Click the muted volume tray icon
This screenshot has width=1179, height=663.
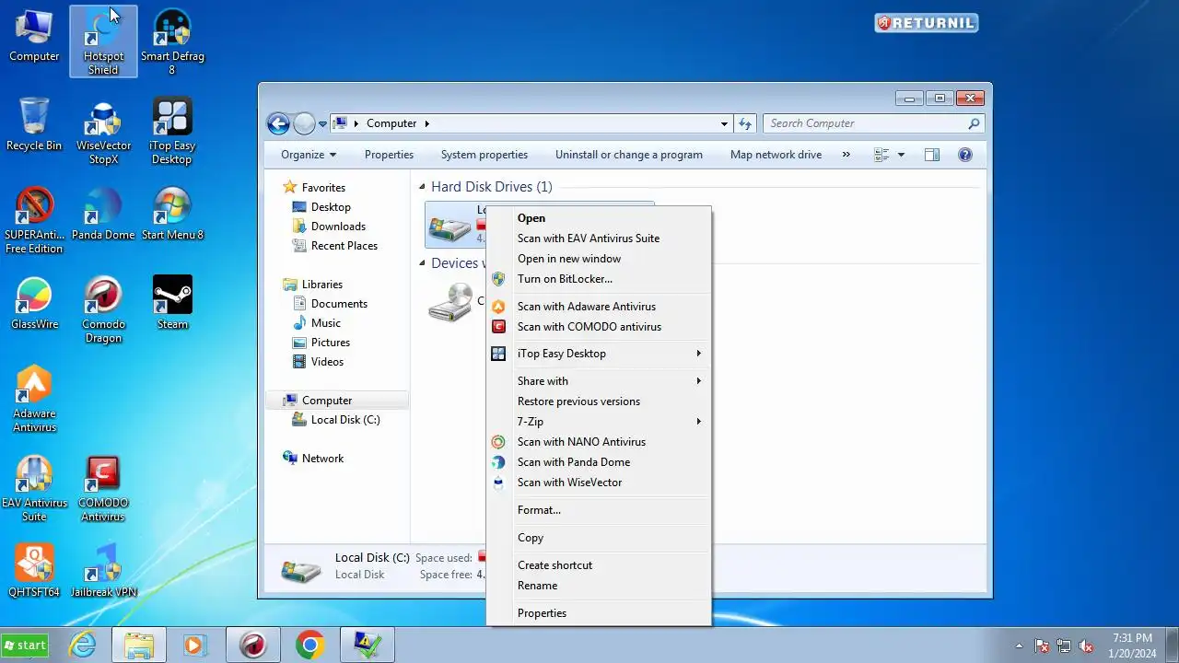pos(1086,646)
